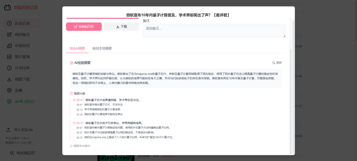Open 我的备注 in the sidebar
Viewport: 357px width, 161px height.
click(22, 35)
